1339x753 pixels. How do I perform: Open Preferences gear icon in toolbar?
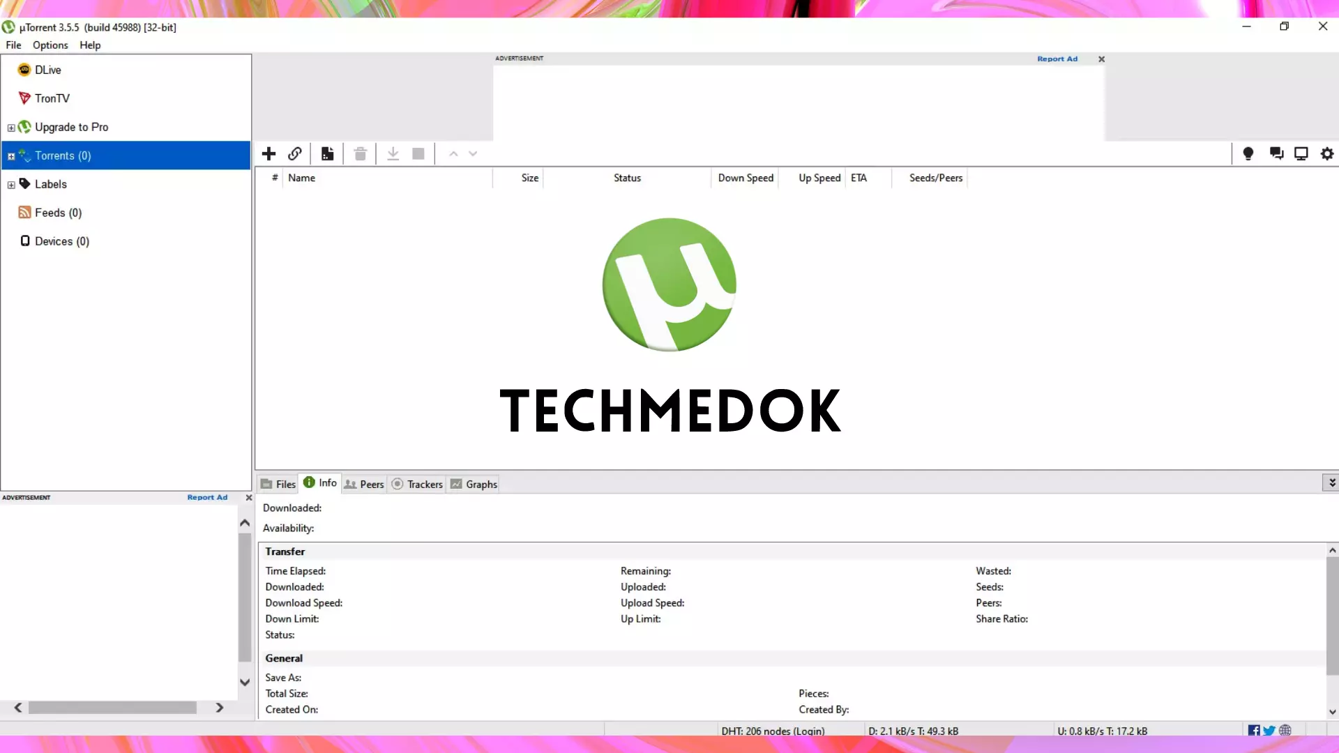1327,153
